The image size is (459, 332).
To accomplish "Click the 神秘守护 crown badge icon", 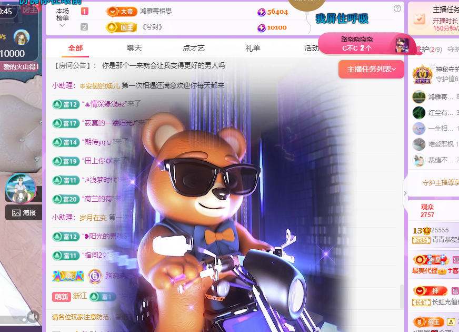I will pyautogui.click(x=422, y=74).
